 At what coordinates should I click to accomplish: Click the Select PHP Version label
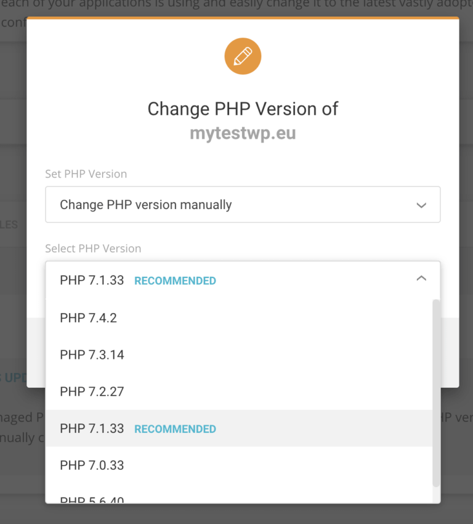pos(93,248)
